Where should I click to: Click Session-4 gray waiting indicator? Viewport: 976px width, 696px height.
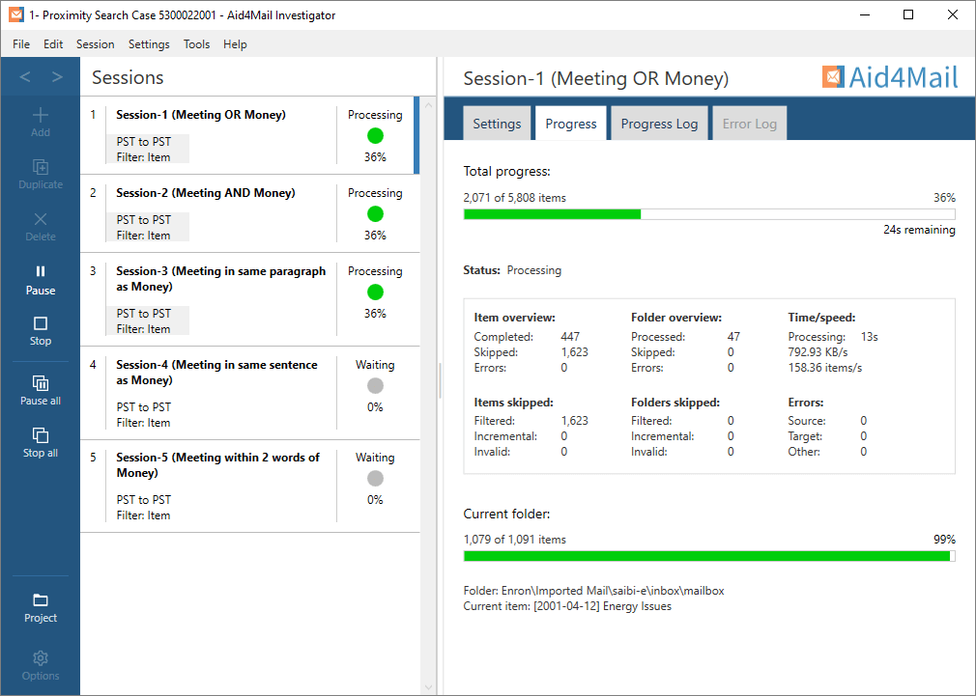pyautogui.click(x=375, y=385)
